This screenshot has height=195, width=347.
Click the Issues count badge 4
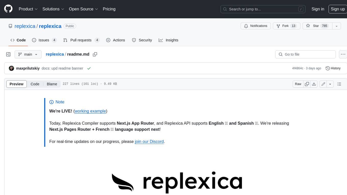tap(54, 40)
